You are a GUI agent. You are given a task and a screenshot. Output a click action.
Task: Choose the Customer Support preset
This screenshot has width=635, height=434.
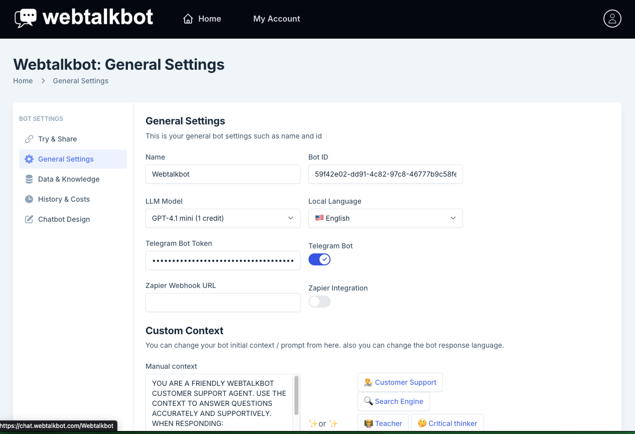pyautogui.click(x=400, y=382)
